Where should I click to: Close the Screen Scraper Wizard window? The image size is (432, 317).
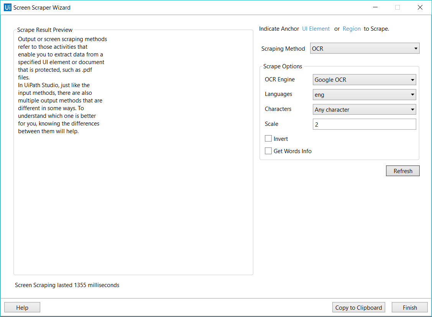[420, 7]
